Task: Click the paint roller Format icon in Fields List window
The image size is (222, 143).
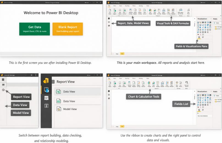Action: 203,110
